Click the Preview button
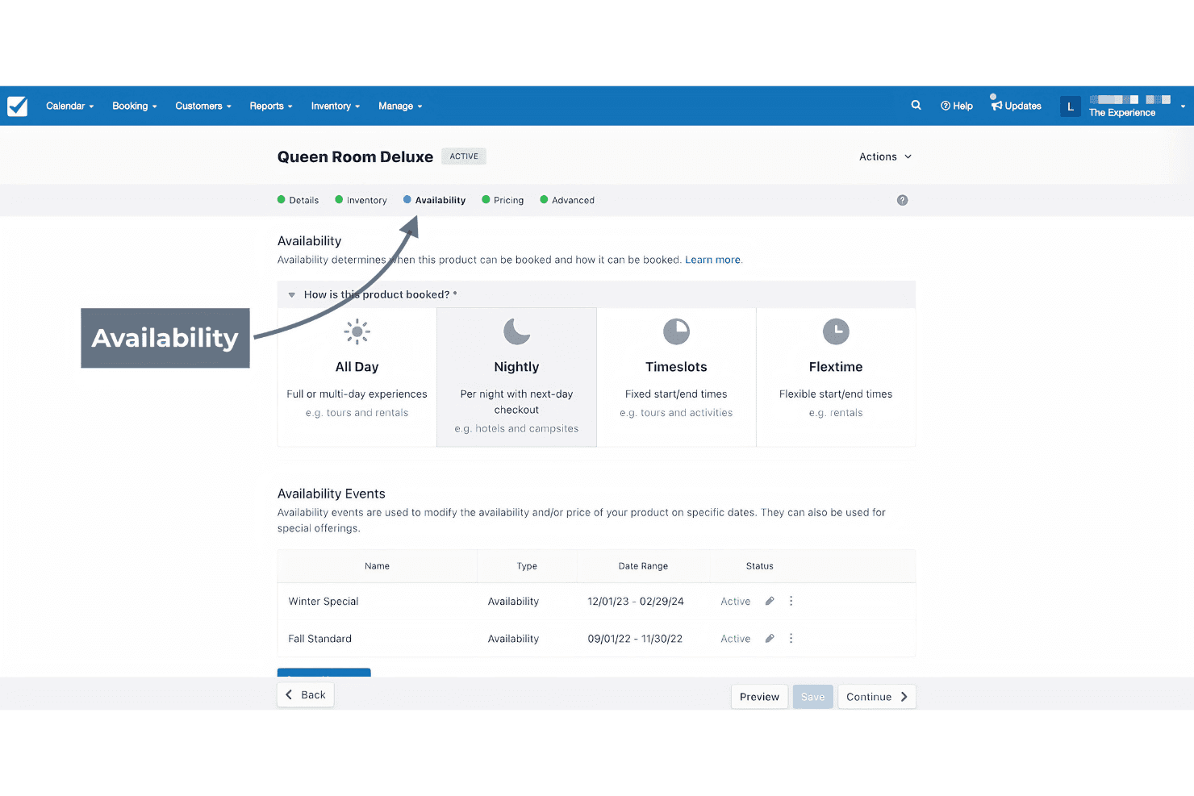The image size is (1194, 796). pos(759,697)
